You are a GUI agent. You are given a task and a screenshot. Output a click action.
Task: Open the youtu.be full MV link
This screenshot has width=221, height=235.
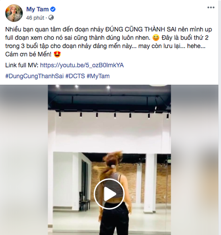coord(82,65)
